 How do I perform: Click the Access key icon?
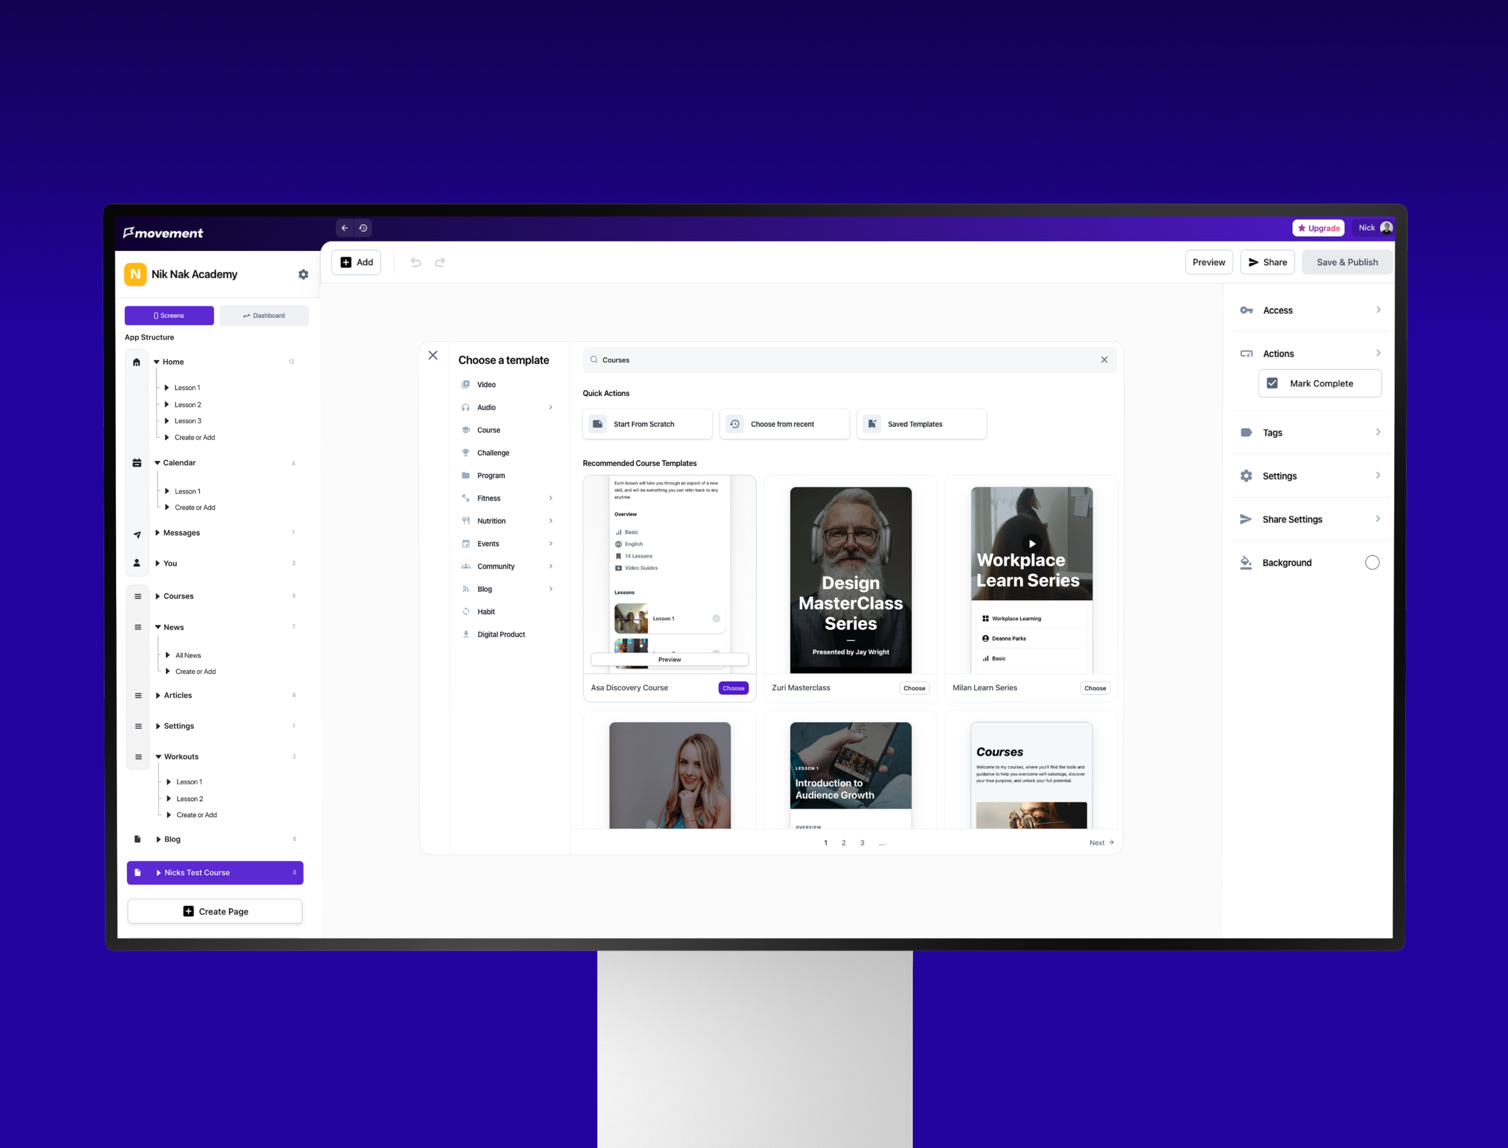click(x=1247, y=310)
